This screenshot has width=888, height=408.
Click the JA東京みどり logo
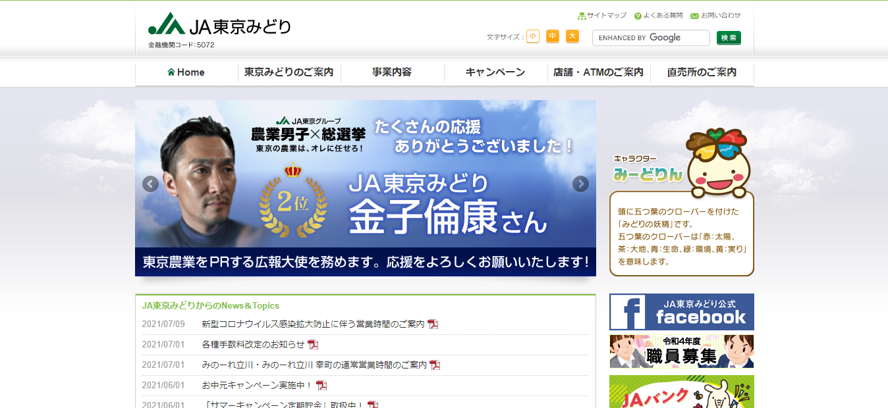(219, 25)
